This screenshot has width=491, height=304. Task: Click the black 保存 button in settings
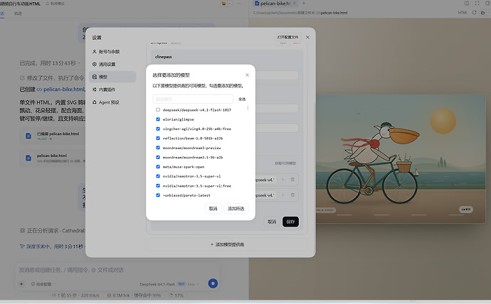pyautogui.click(x=290, y=222)
